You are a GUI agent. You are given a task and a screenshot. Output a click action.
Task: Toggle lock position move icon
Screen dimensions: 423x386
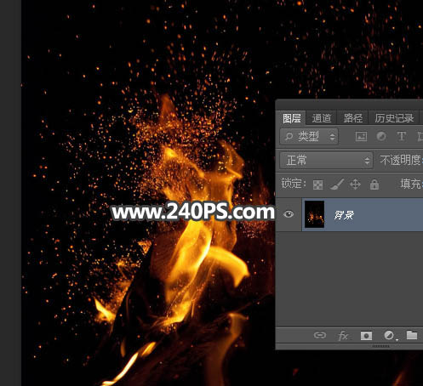(355, 184)
